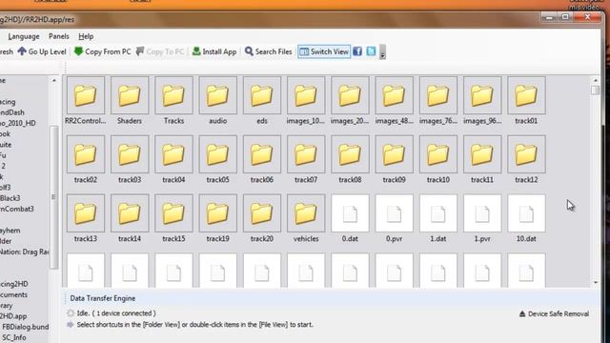The image size is (610, 343).
Task: Select the Black3 entry in tree
Action: pos(10,198)
